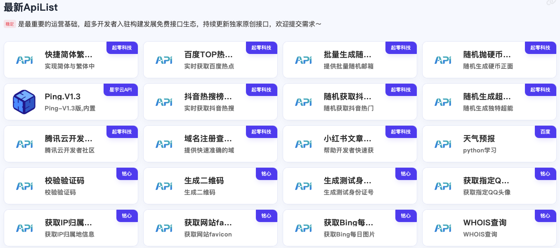Screen dimensions: 560x248
Task: Click the 星宇云API badge on Ping card
Action: click(x=121, y=90)
